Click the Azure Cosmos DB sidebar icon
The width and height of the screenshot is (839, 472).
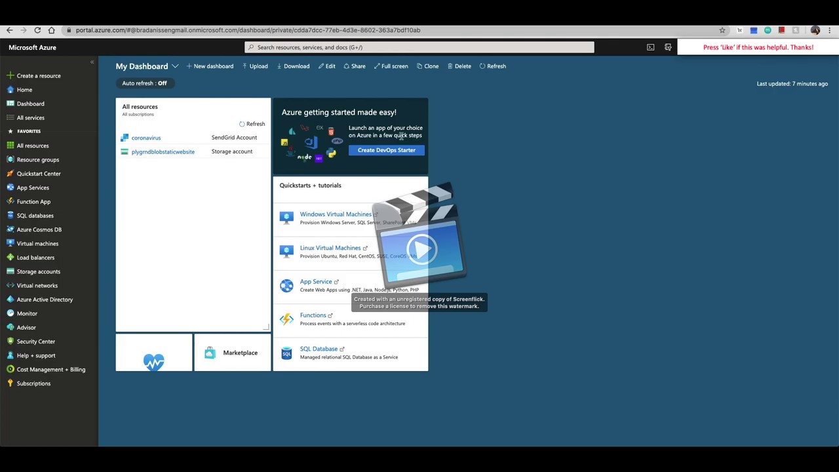click(10, 229)
